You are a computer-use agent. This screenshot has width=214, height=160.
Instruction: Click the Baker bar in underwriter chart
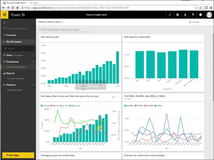(x=140, y=64)
